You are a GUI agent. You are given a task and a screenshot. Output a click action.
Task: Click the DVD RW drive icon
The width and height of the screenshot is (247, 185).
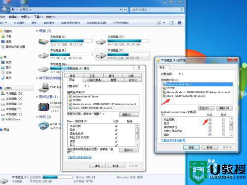click(x=43, y=88)
